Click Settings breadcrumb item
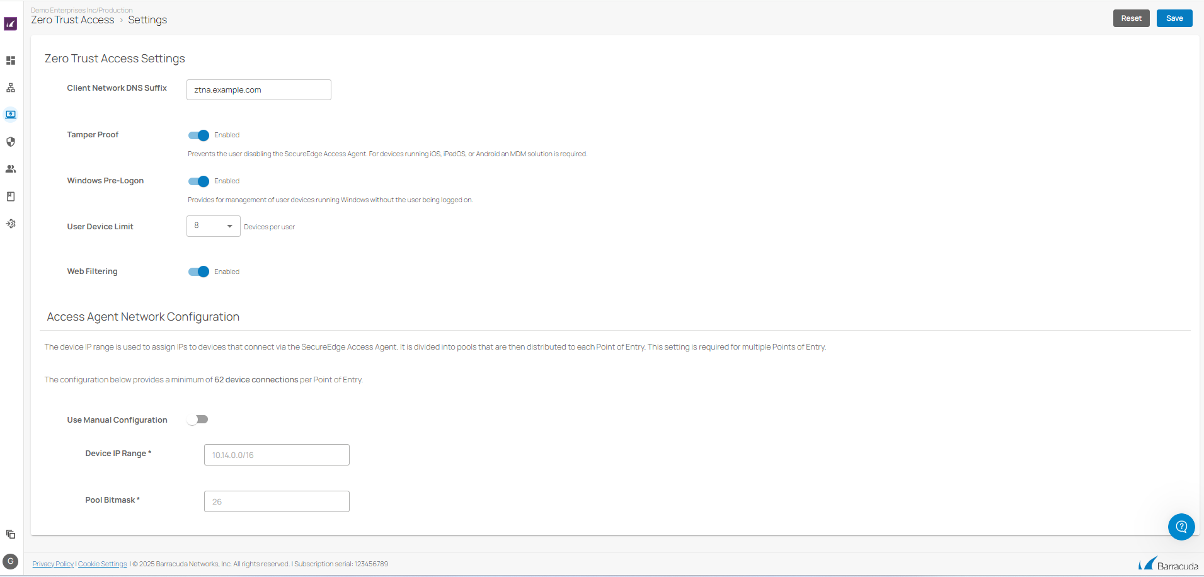The height and width of the screenshot is (577, 1204). [147, 20]
